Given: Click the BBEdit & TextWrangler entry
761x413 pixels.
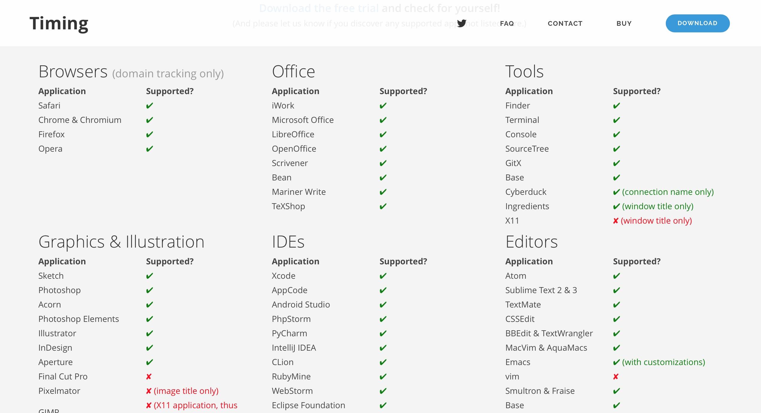Looking at the screenshot, I should (x=549, y=333).
